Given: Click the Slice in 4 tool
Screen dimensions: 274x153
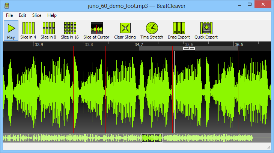Looking at the screenshot, I should (28, 30).
